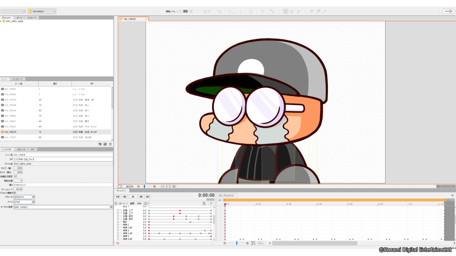This screenshot has height=256, width=456.
Task: Expand the circular arrow next to リピート
Action: pos(116,203)
